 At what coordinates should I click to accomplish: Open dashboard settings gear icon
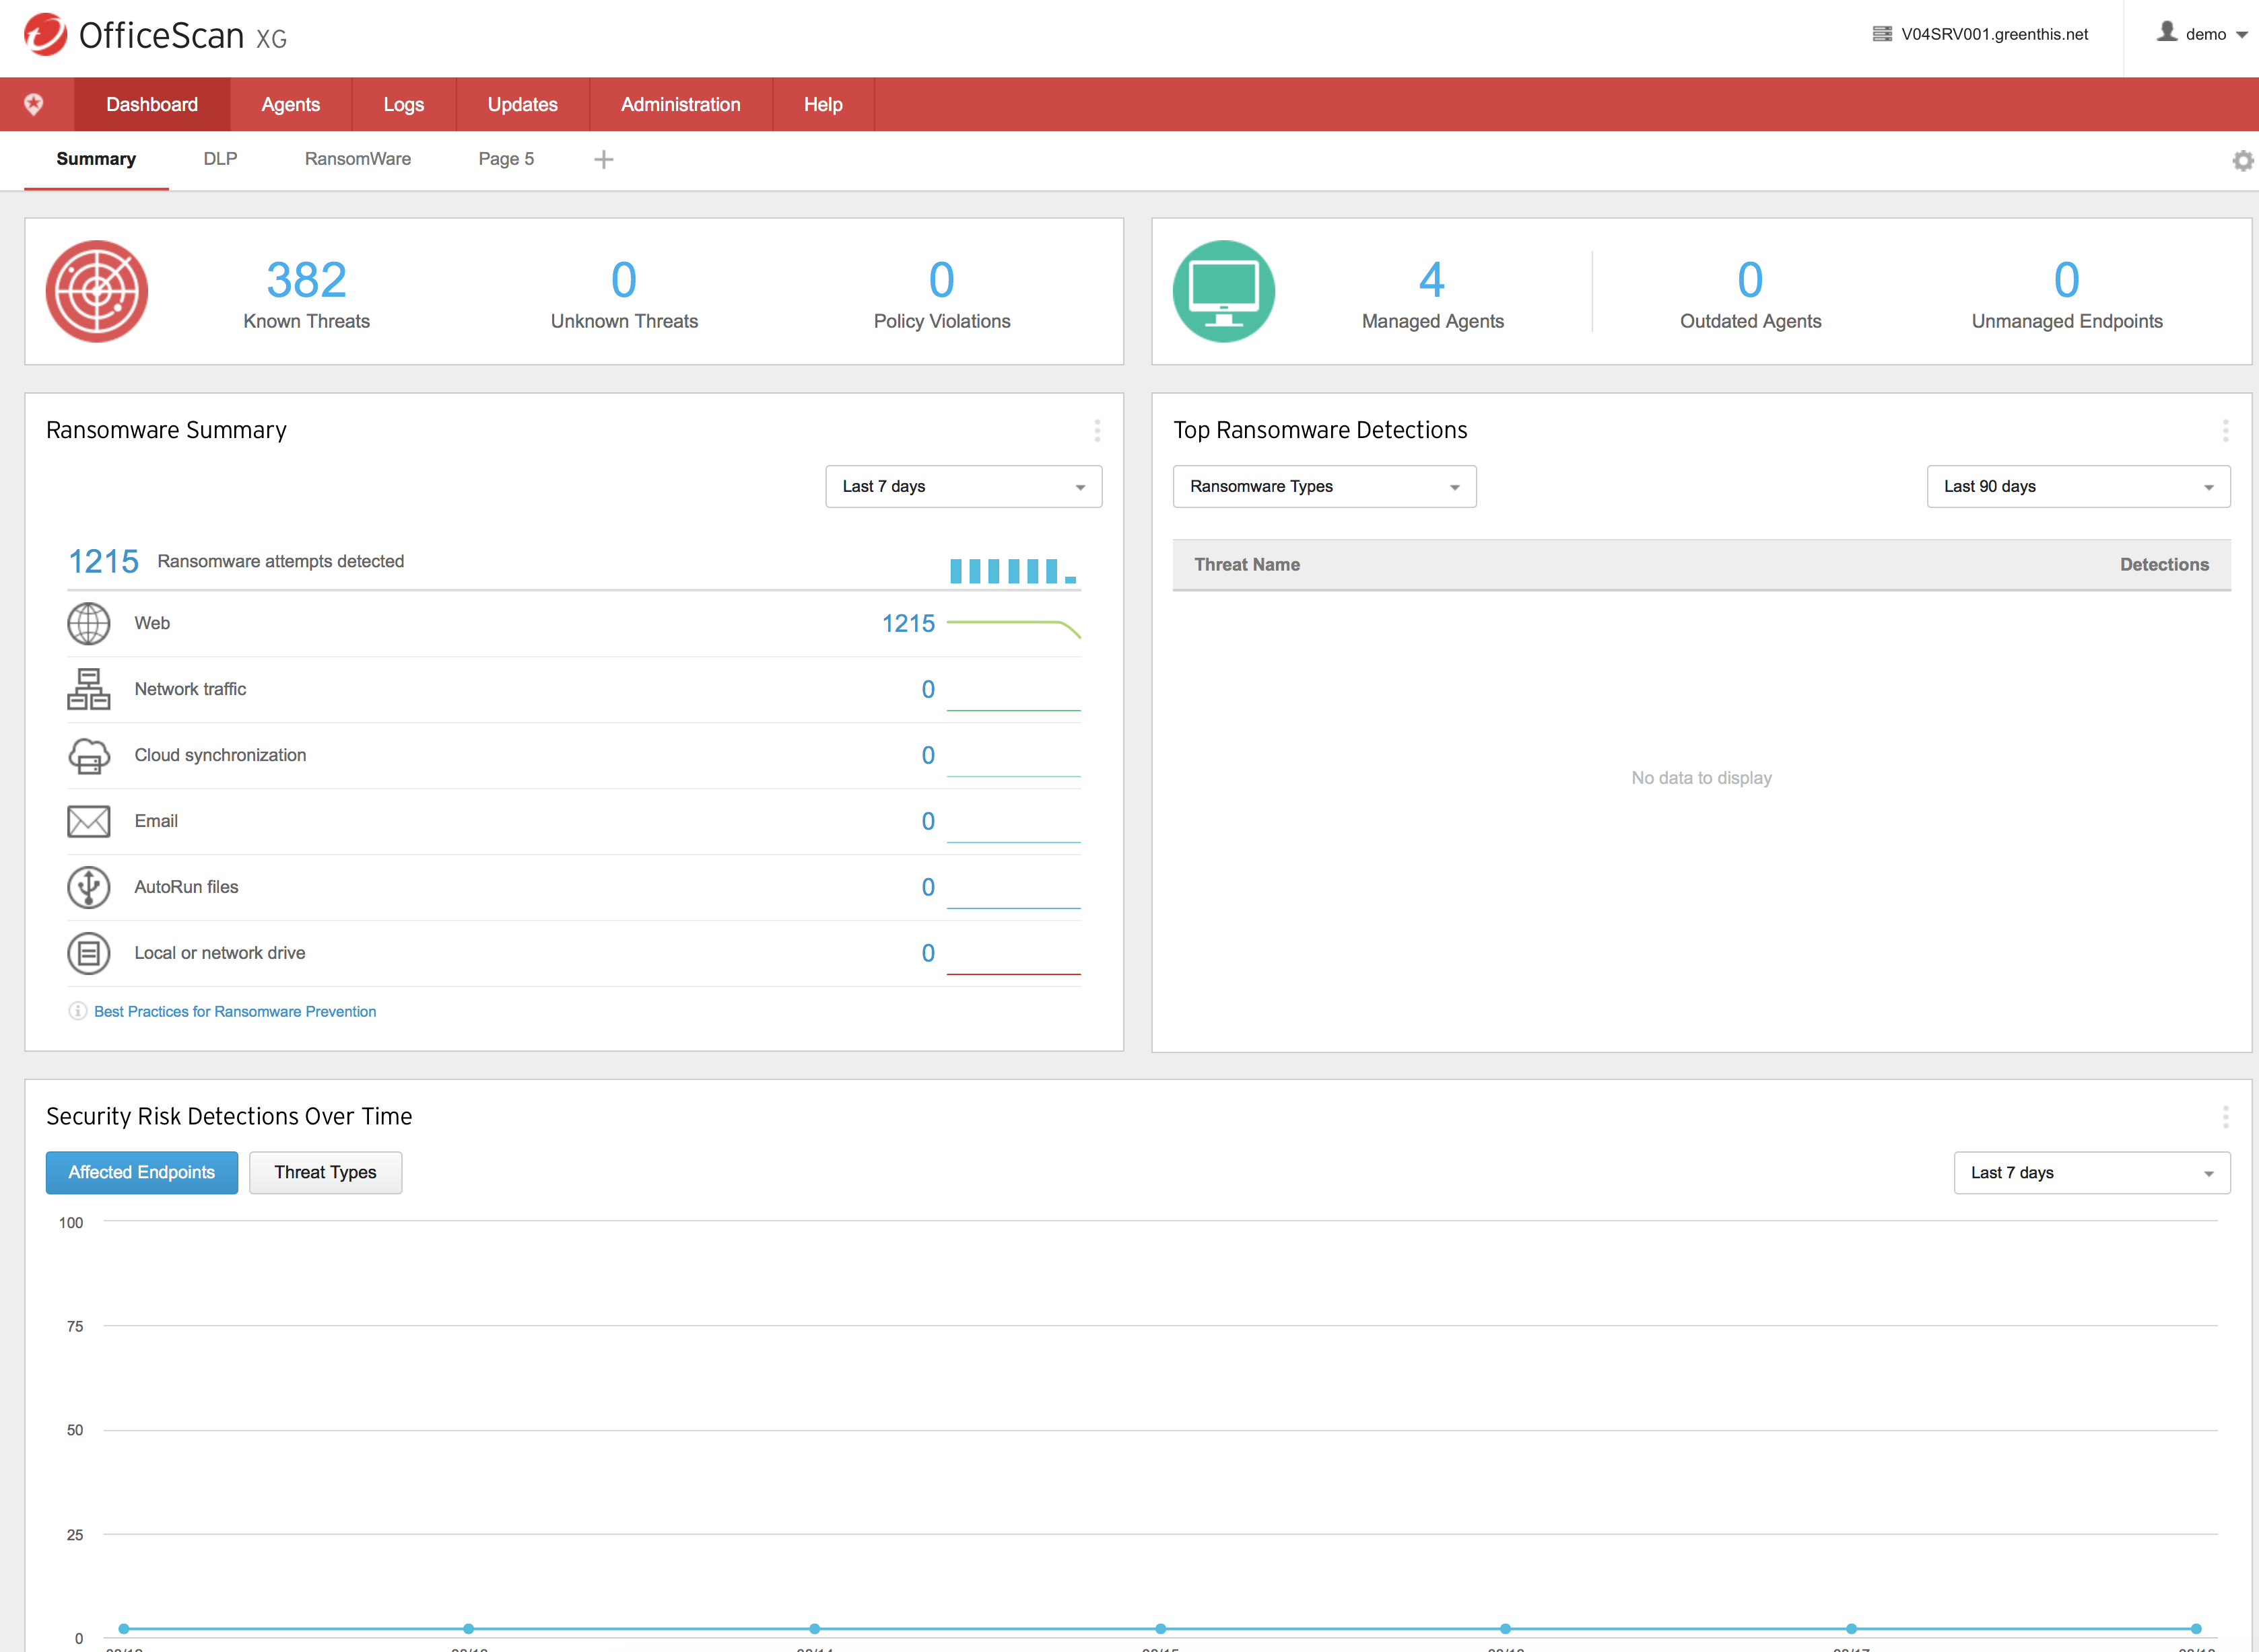point(2243,160)
